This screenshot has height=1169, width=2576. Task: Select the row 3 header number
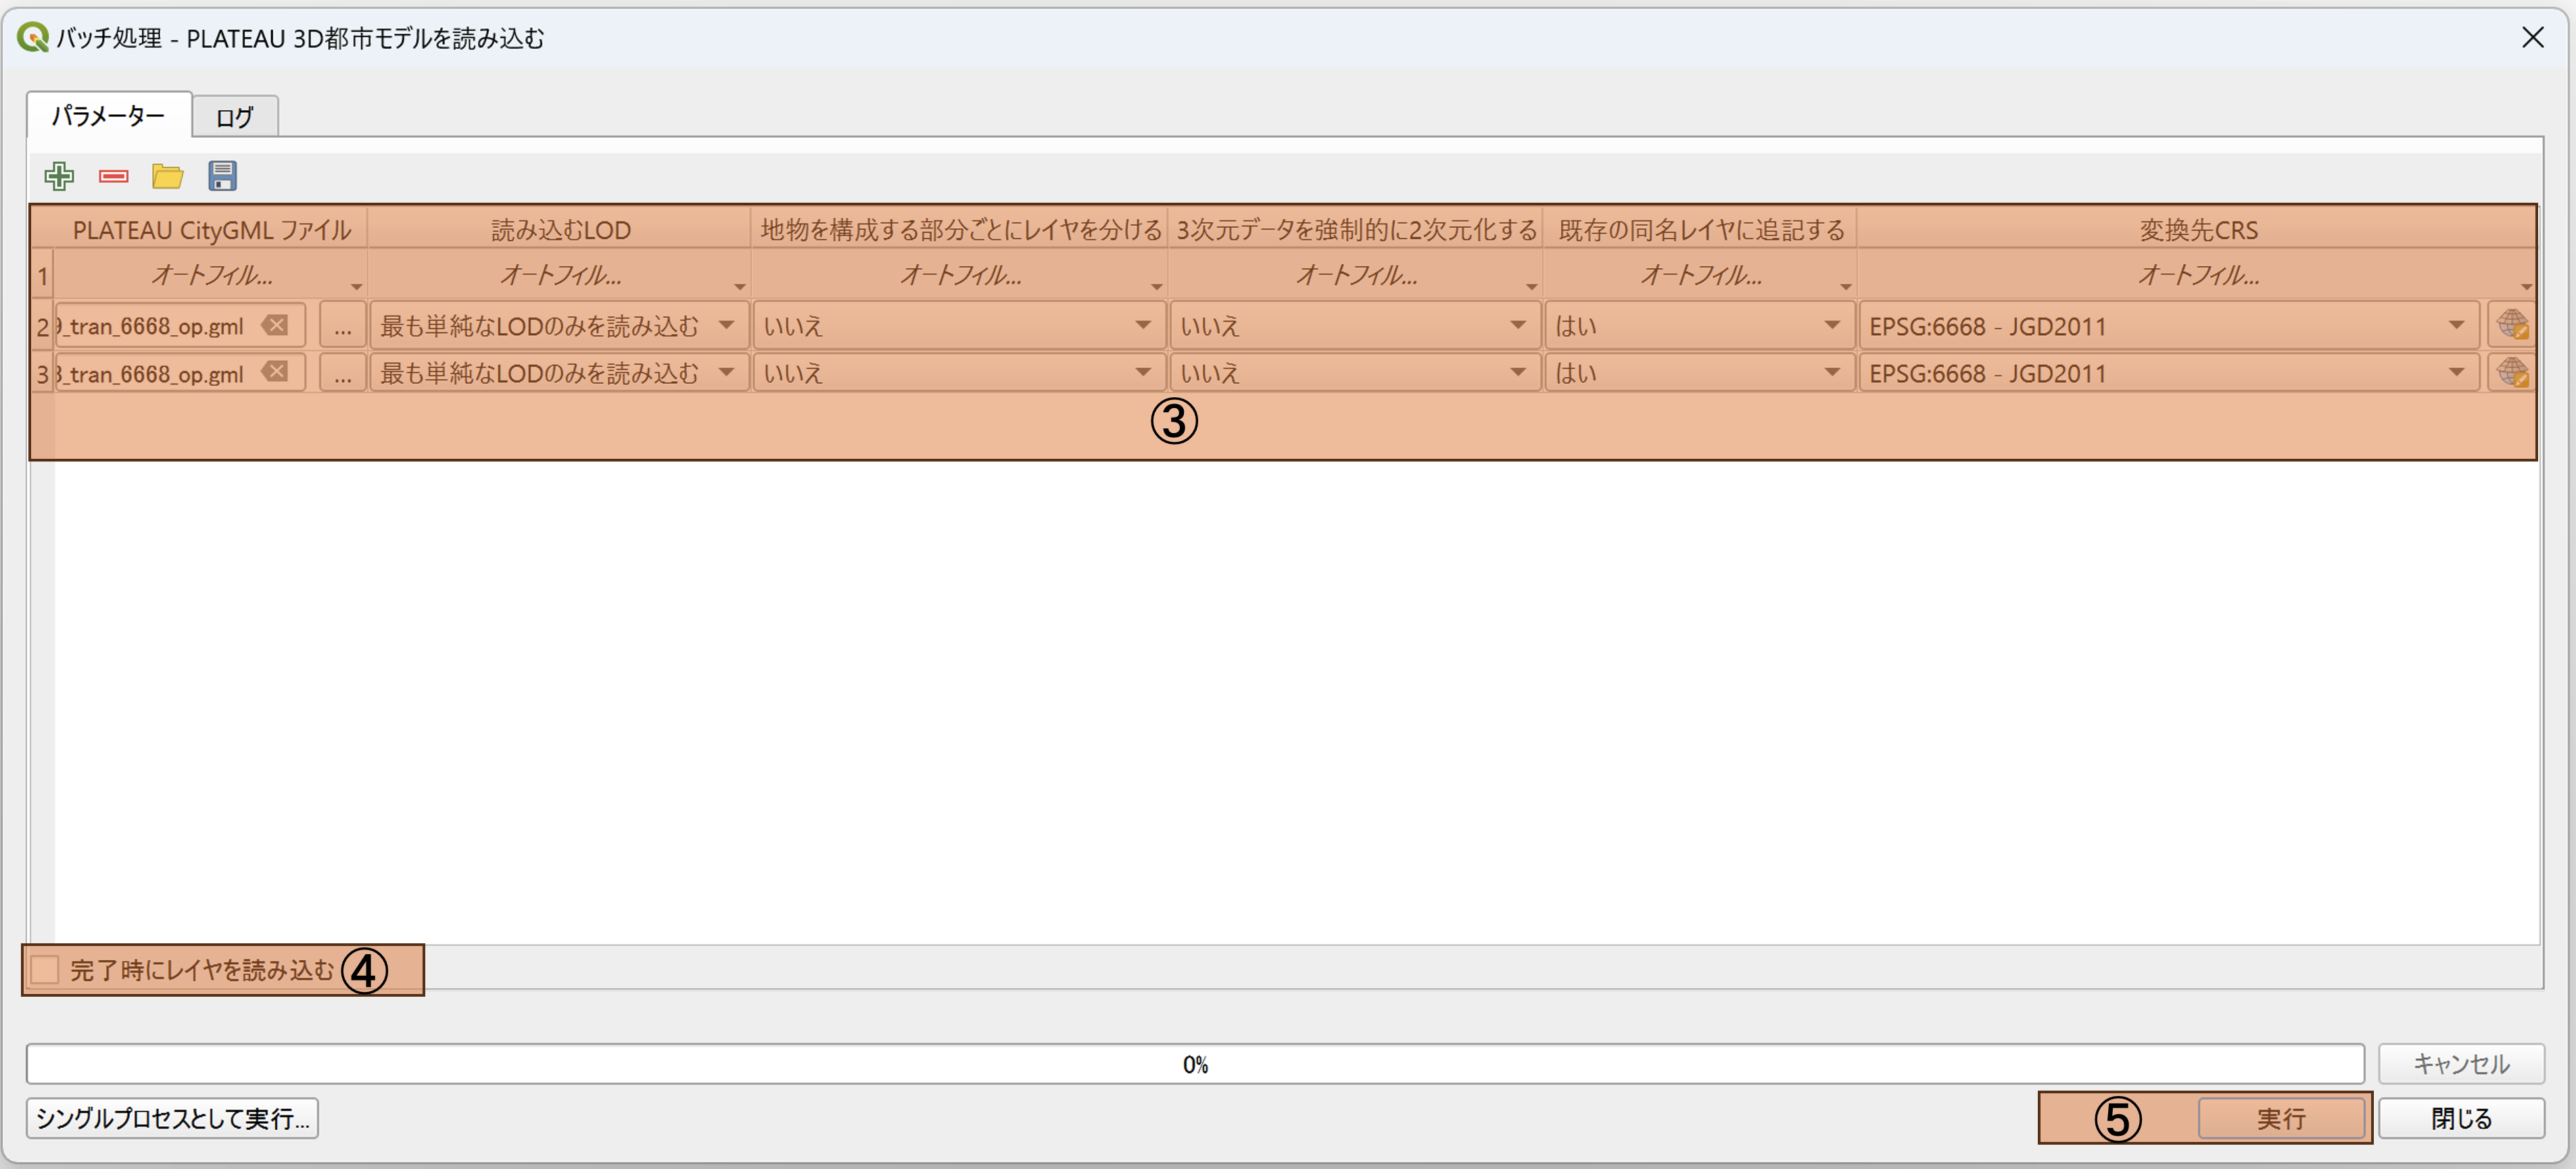(43, 373)
